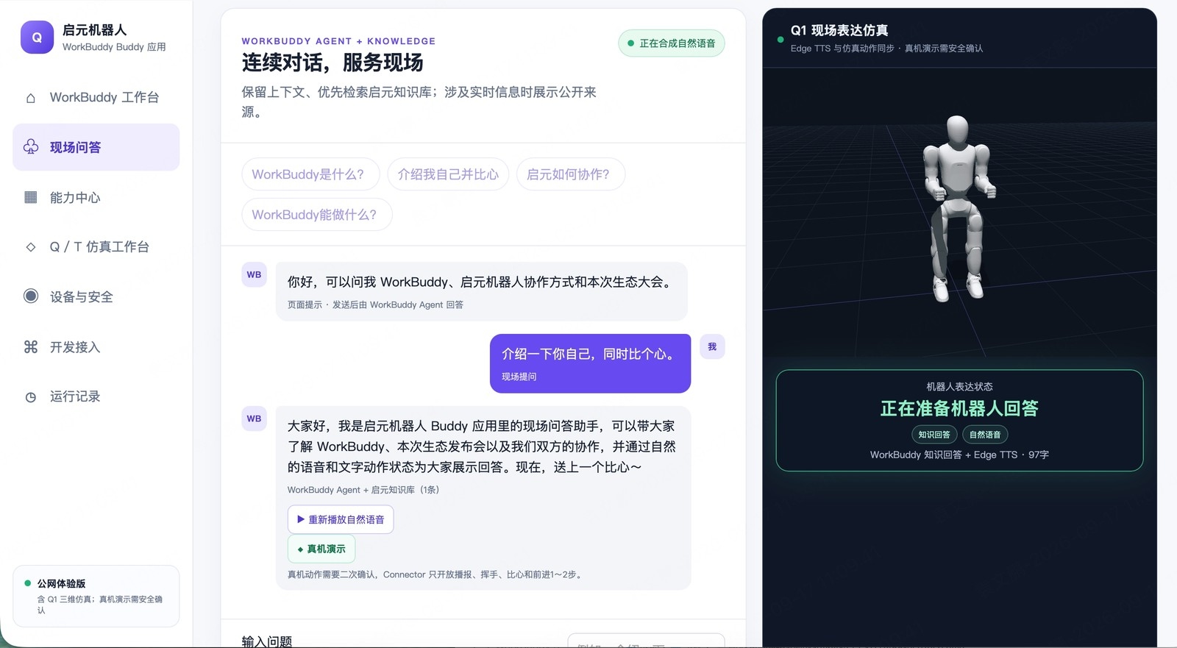
Task: Click the text WorkBuddy 知识回答 + Edge TTS · 97字
Action: click(x=959, y=455)
